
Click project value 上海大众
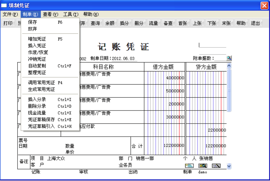point(56,158)
